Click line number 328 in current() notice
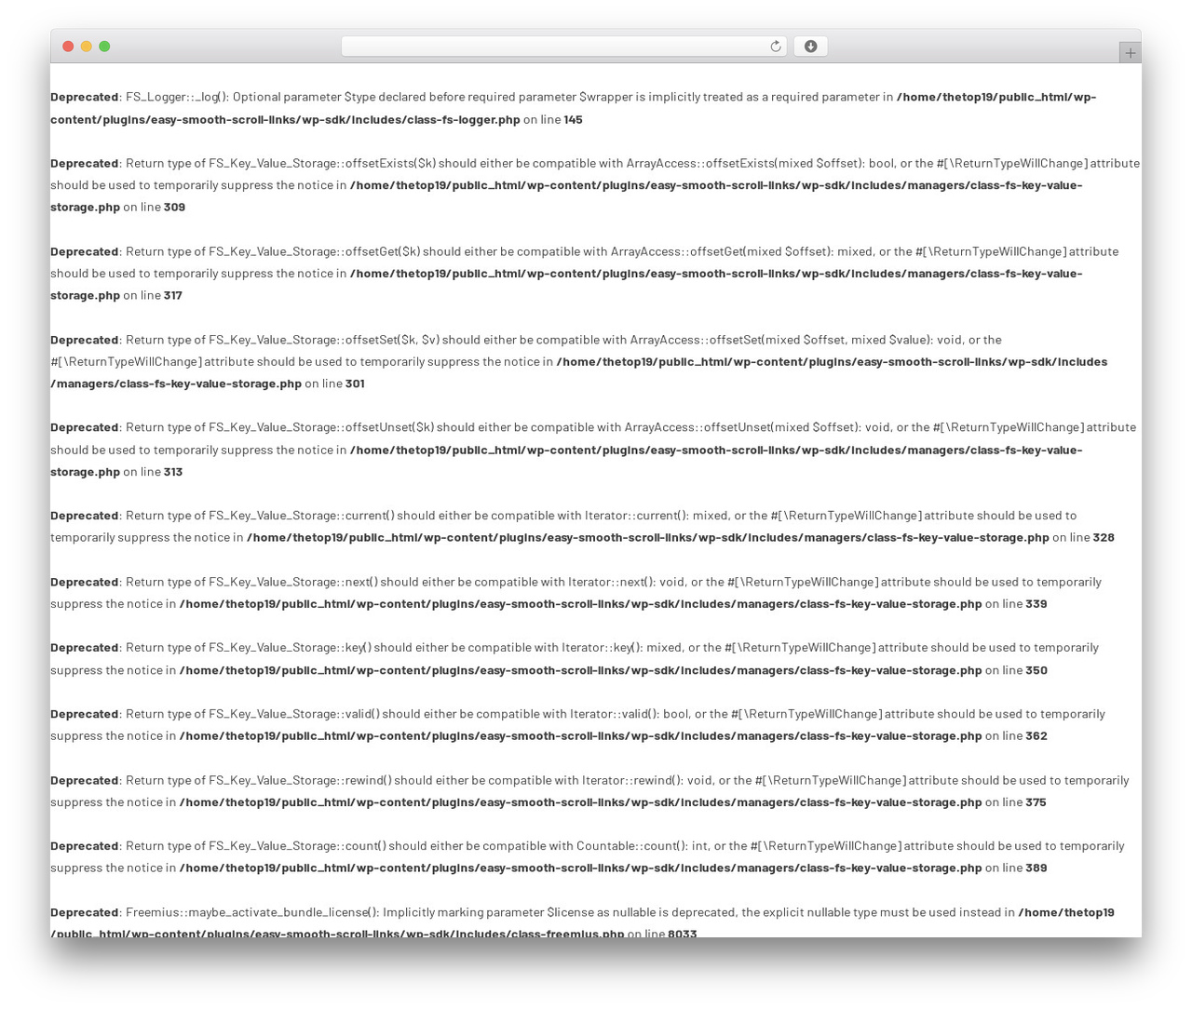This screenshot has width=1192, height=1009. click(1104, 537)
